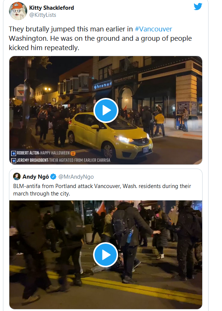This screenshot has height=311, width=222.
Task: Click the quoted tweet text about BLM-antifa
Action: [x=102, y=190]
